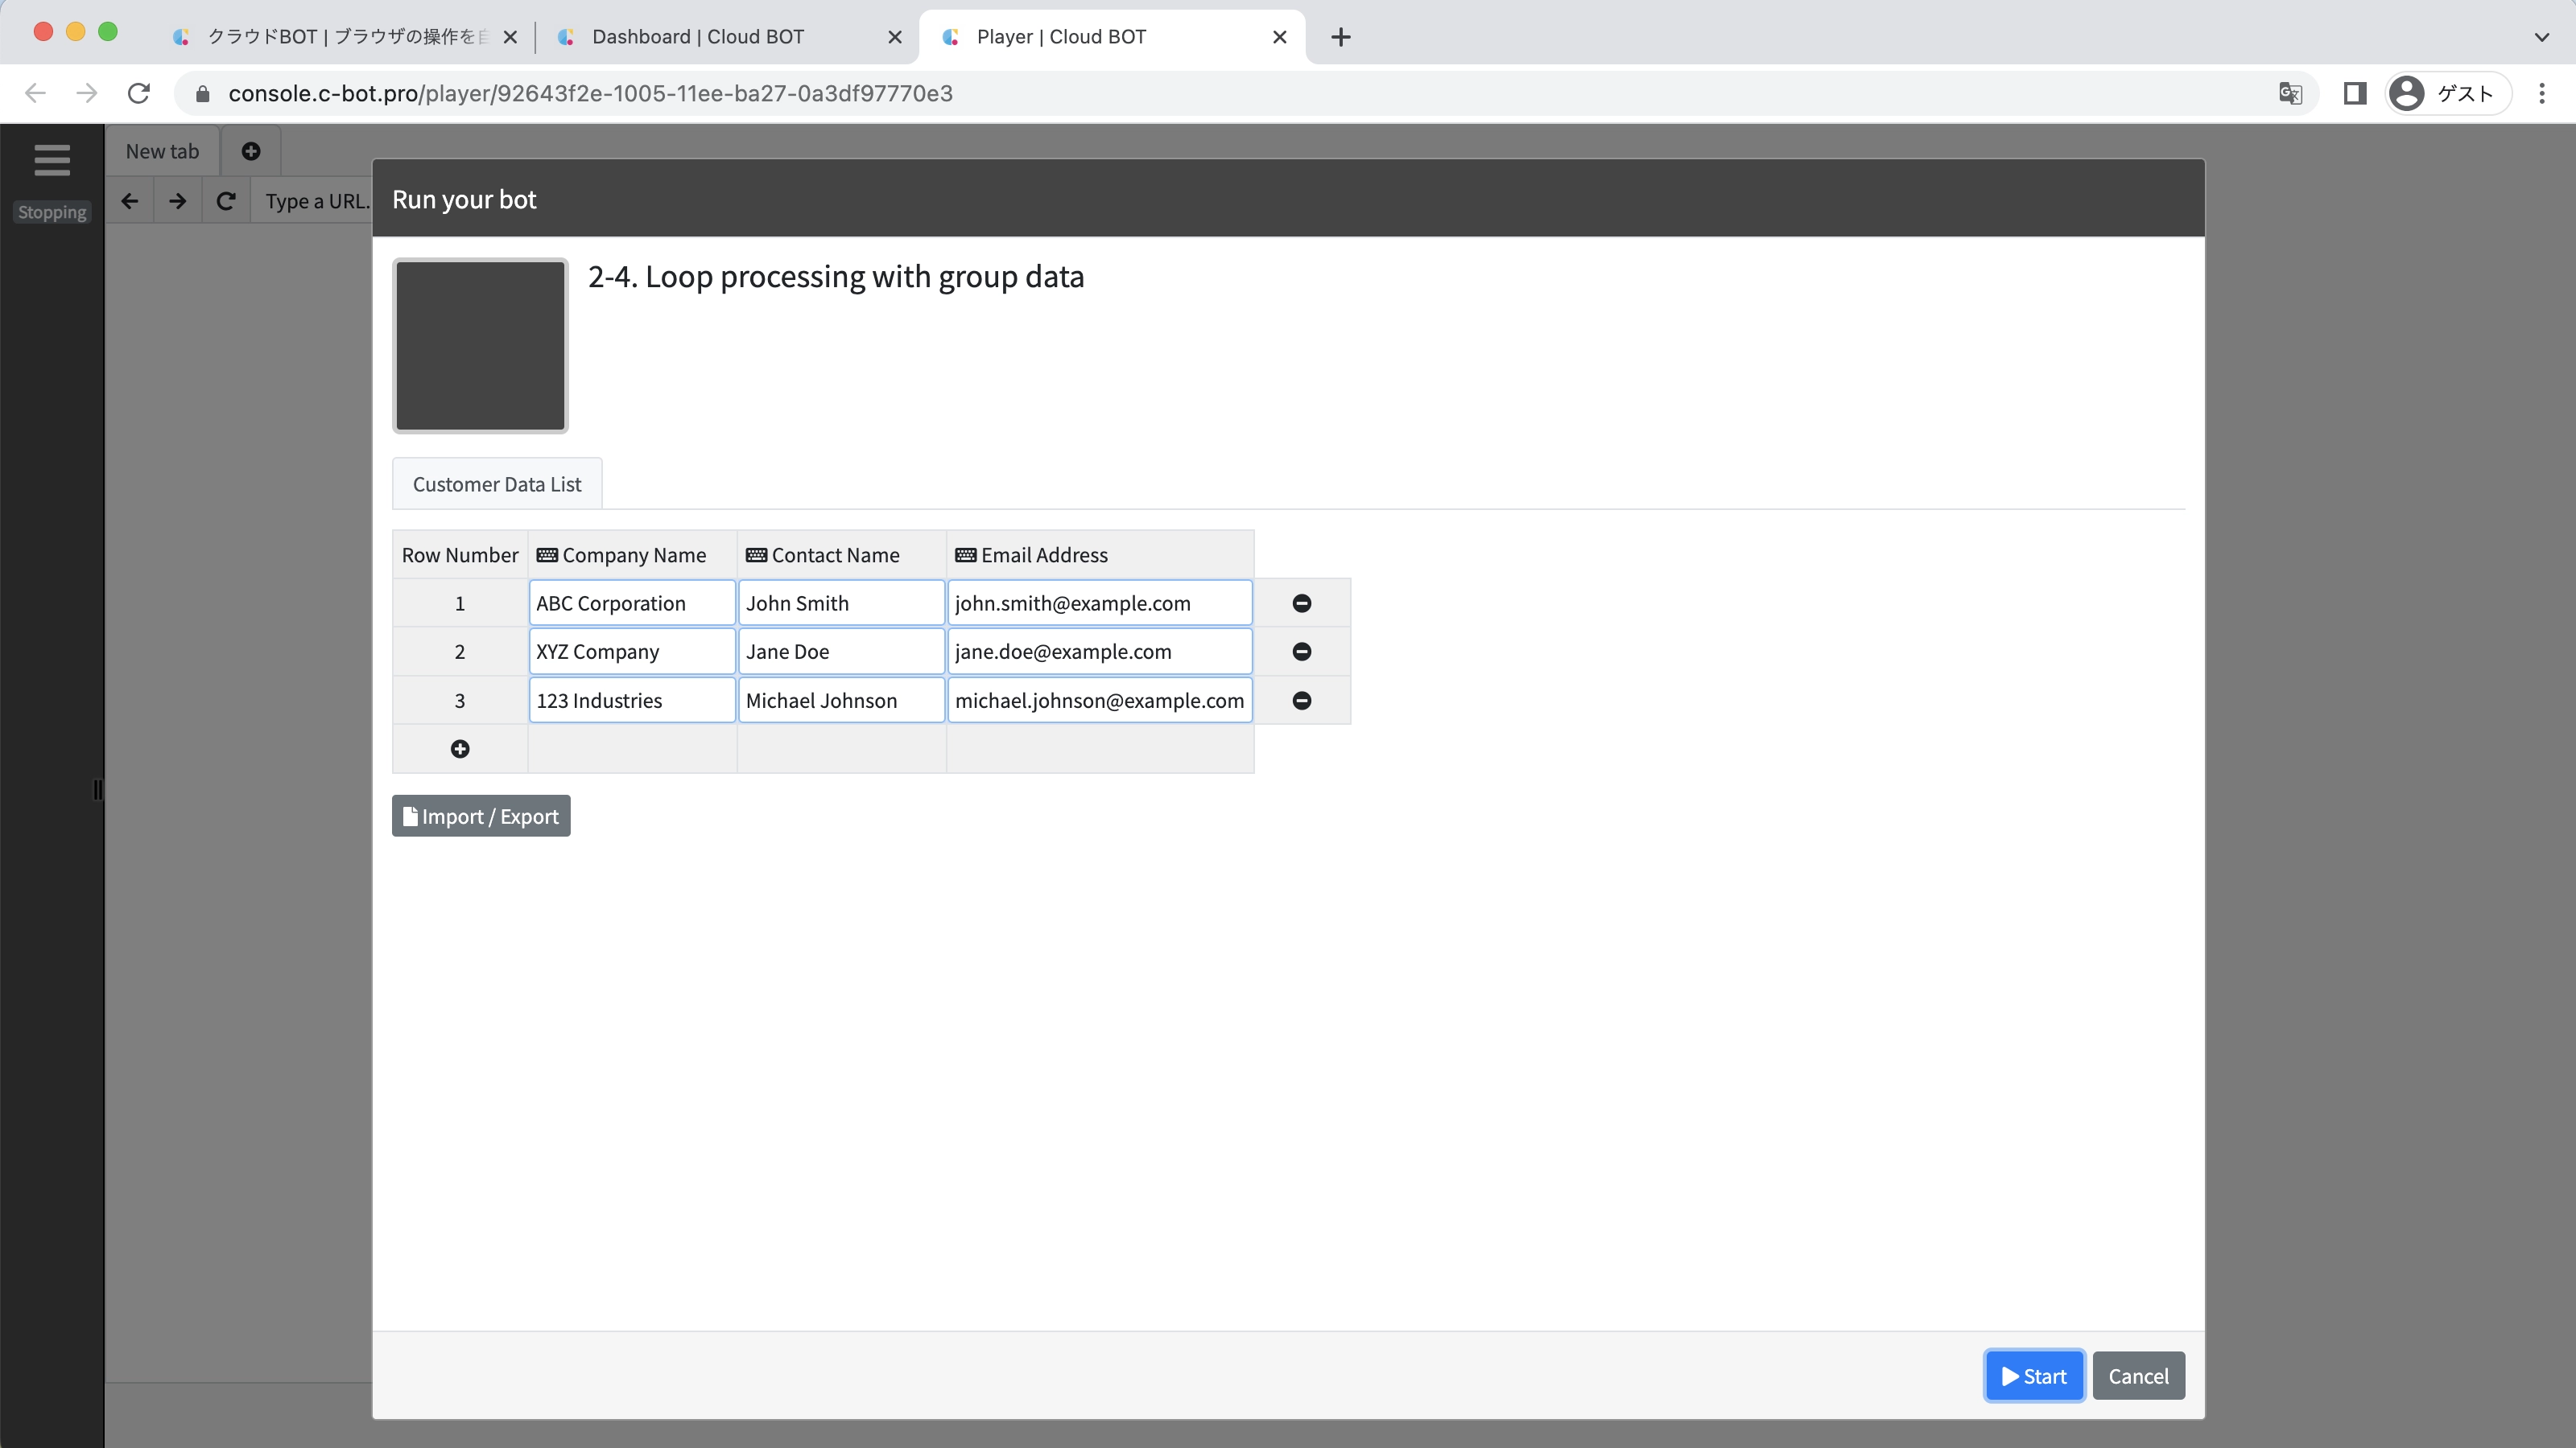Switch to the Dashboard | Cloud BOT tab
The image size is (2576, 1448).
click(698, 37)
